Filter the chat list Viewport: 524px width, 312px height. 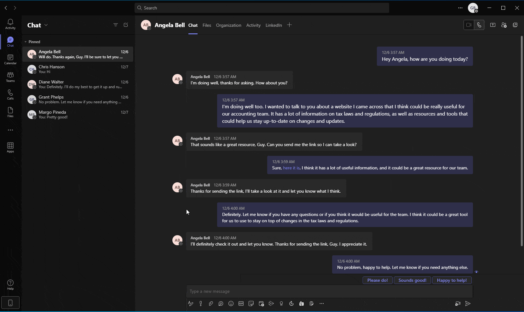115,25
